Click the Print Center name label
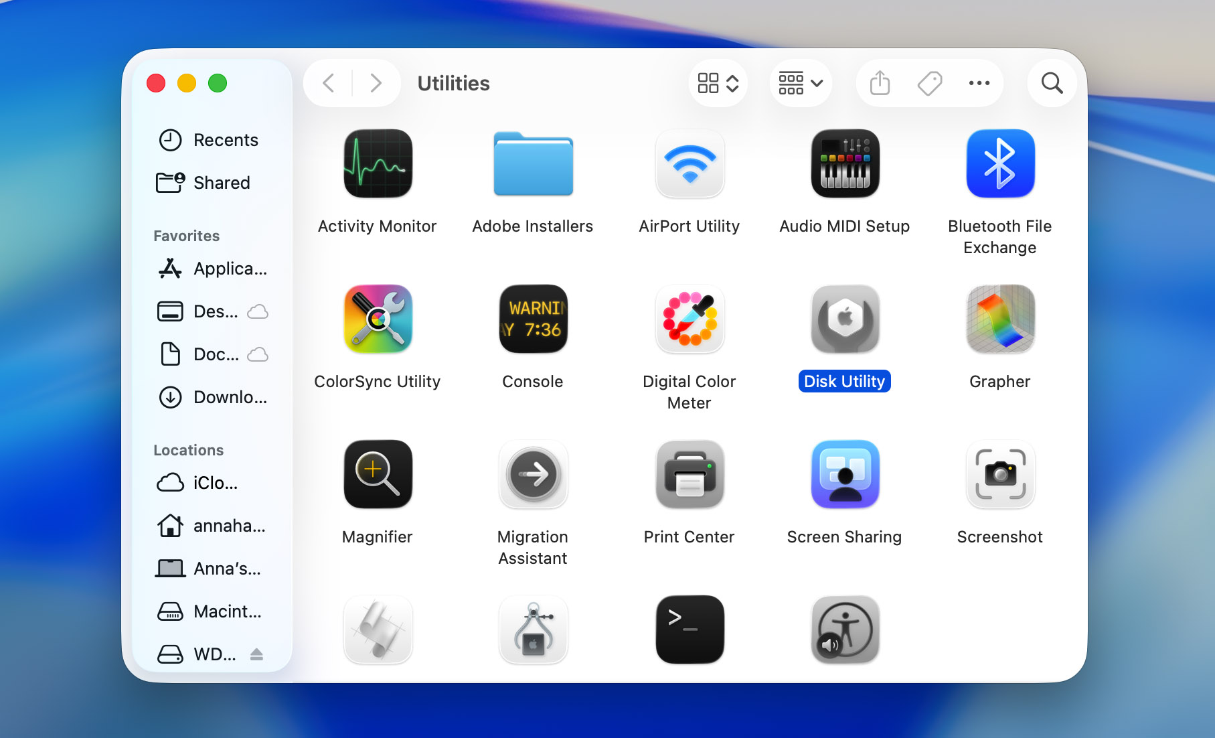The width and height of the screenshot is (1215, 738). 689,537
